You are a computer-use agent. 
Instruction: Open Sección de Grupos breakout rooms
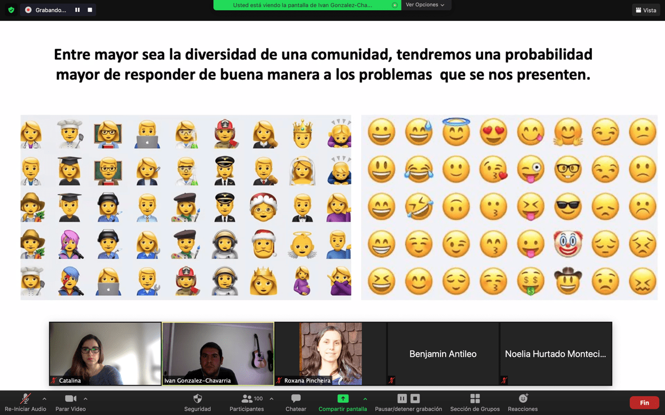point(475,402)
